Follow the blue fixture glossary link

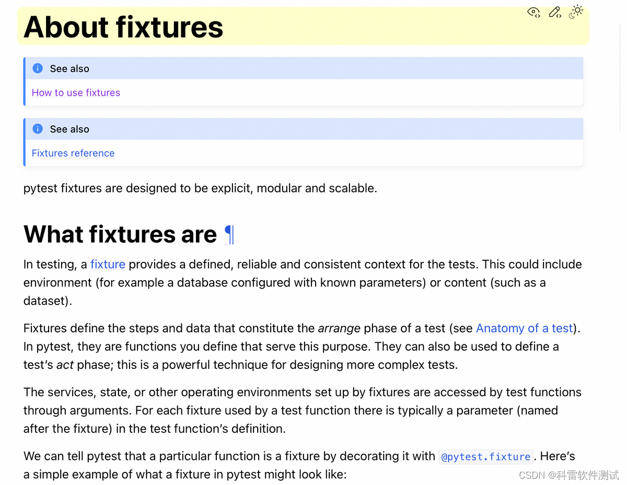(108, 264)
